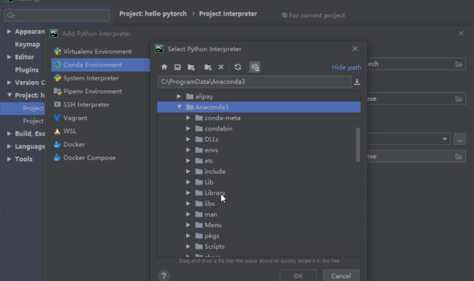Expand the envs folder

click(x=188, y=150)
